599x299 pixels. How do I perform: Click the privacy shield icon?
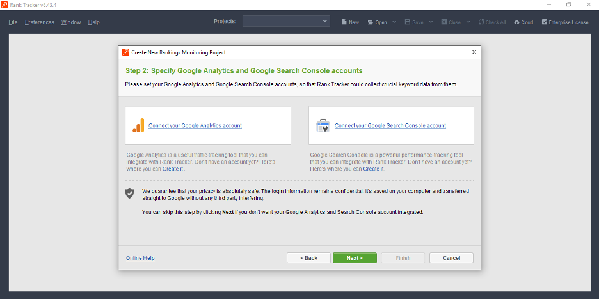pos(130,193)
